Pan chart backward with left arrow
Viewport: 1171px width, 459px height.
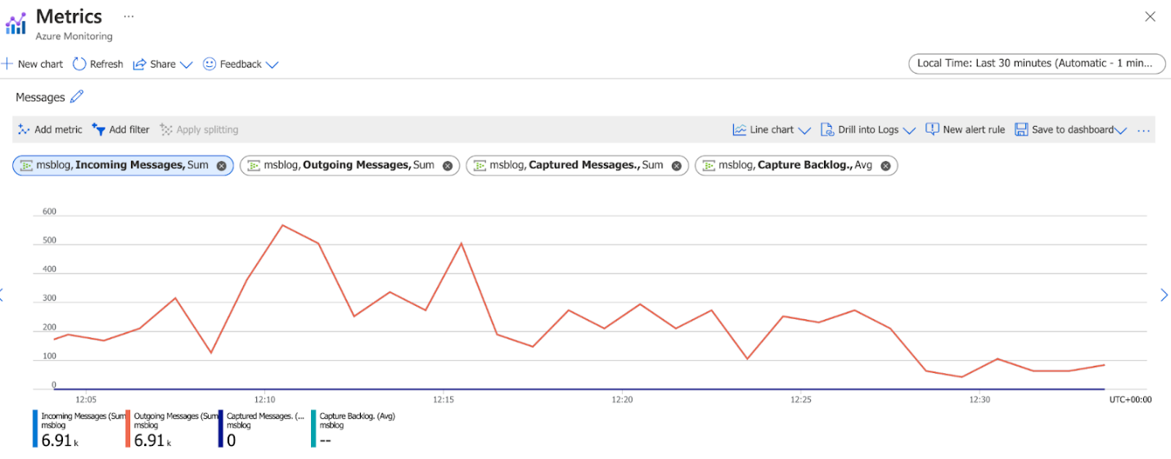click(x=2, y=295)
